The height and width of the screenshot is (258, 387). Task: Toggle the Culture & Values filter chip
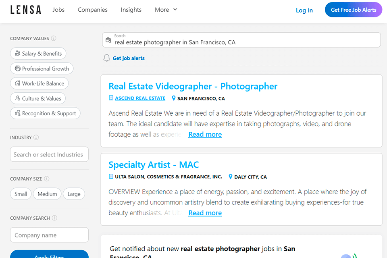click(x=38, y=98)
